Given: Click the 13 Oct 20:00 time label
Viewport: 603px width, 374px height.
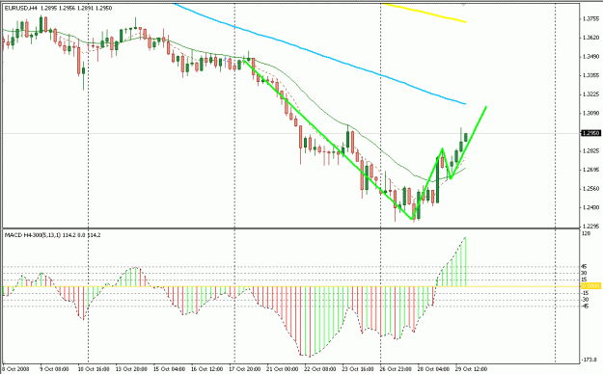Looking at the screenshot, I should [x=131, y=369].
